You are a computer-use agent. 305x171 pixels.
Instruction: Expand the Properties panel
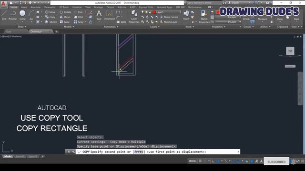pyautogui.click(x=218, y=27)
